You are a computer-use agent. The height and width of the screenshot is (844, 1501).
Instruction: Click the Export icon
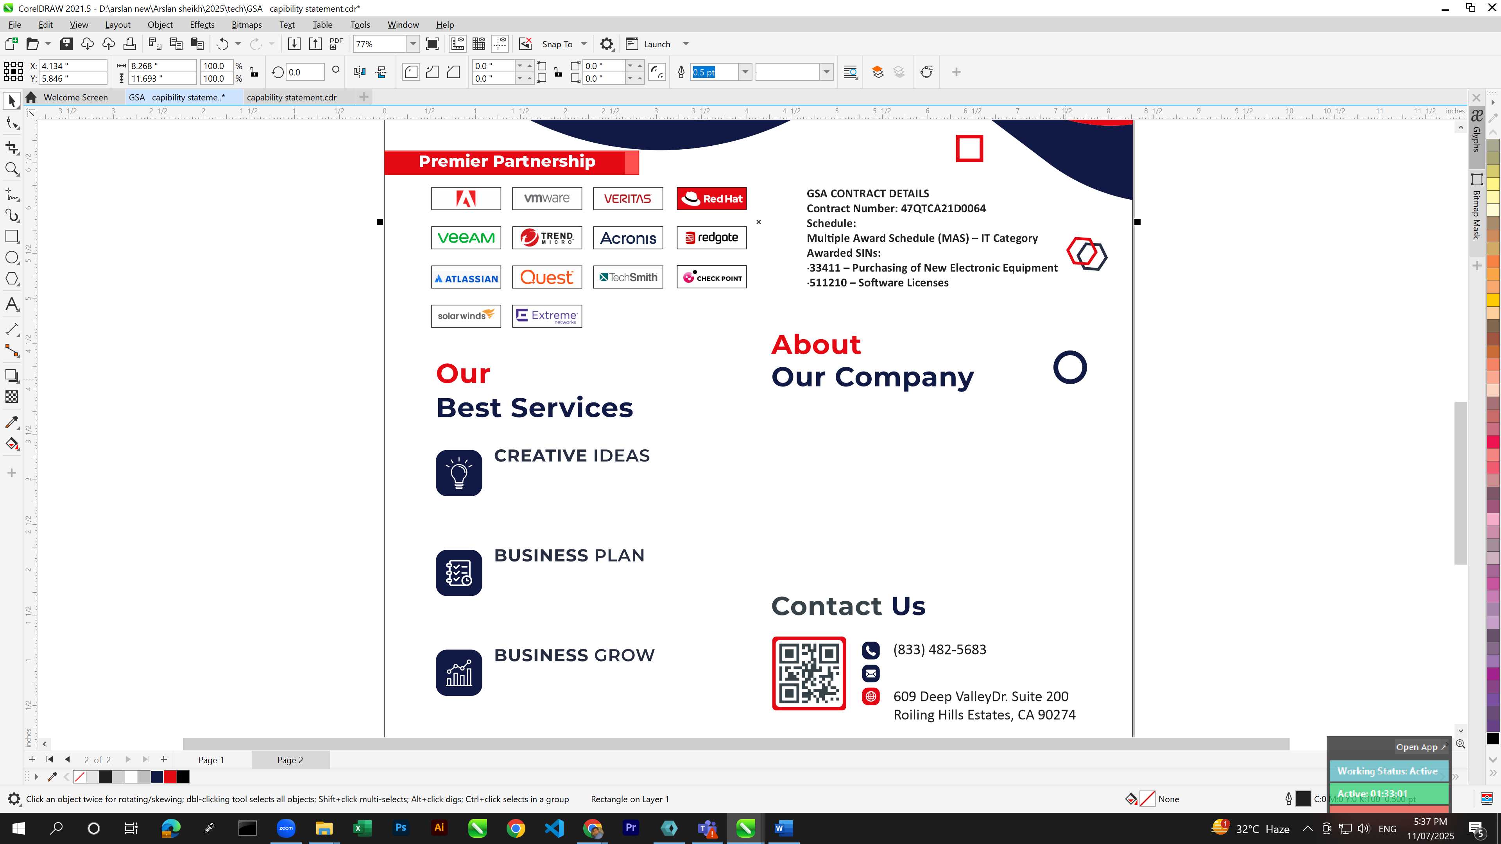coord(315,44)
